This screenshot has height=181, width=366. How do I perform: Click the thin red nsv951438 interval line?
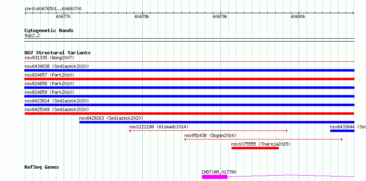click(263, 139)
